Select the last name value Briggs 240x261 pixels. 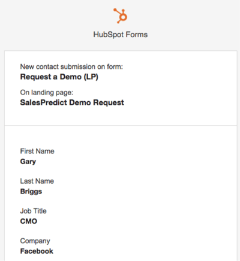(31, 192)
